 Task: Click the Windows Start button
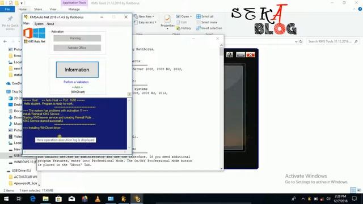click(6, 199)
